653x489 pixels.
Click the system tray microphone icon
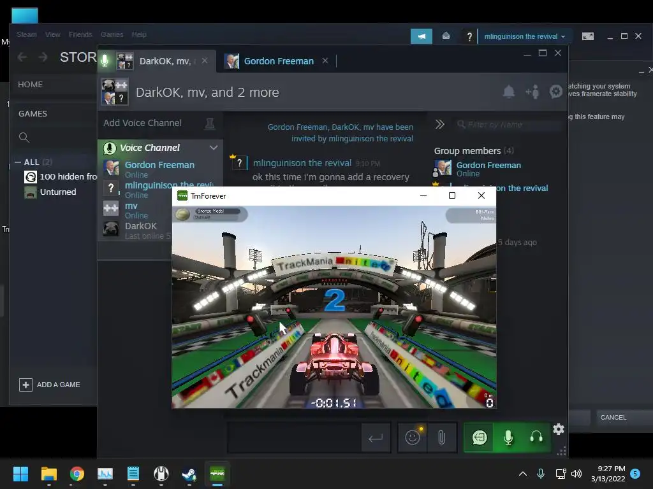coord(541,473)
